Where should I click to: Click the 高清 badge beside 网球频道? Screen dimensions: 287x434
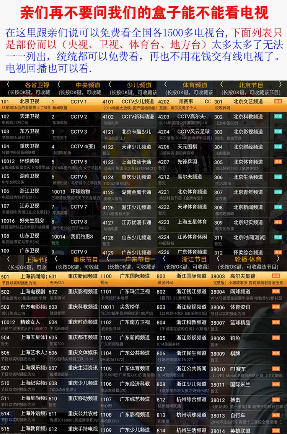[x=276, y=291]
